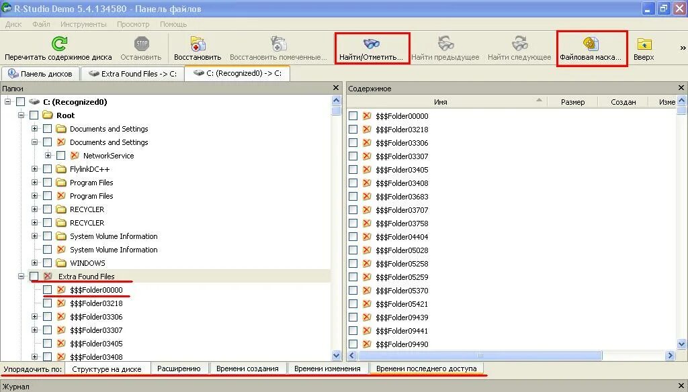Click the Extra Found Files crossed folder icon
688x392 pixels.
point(48,277)
